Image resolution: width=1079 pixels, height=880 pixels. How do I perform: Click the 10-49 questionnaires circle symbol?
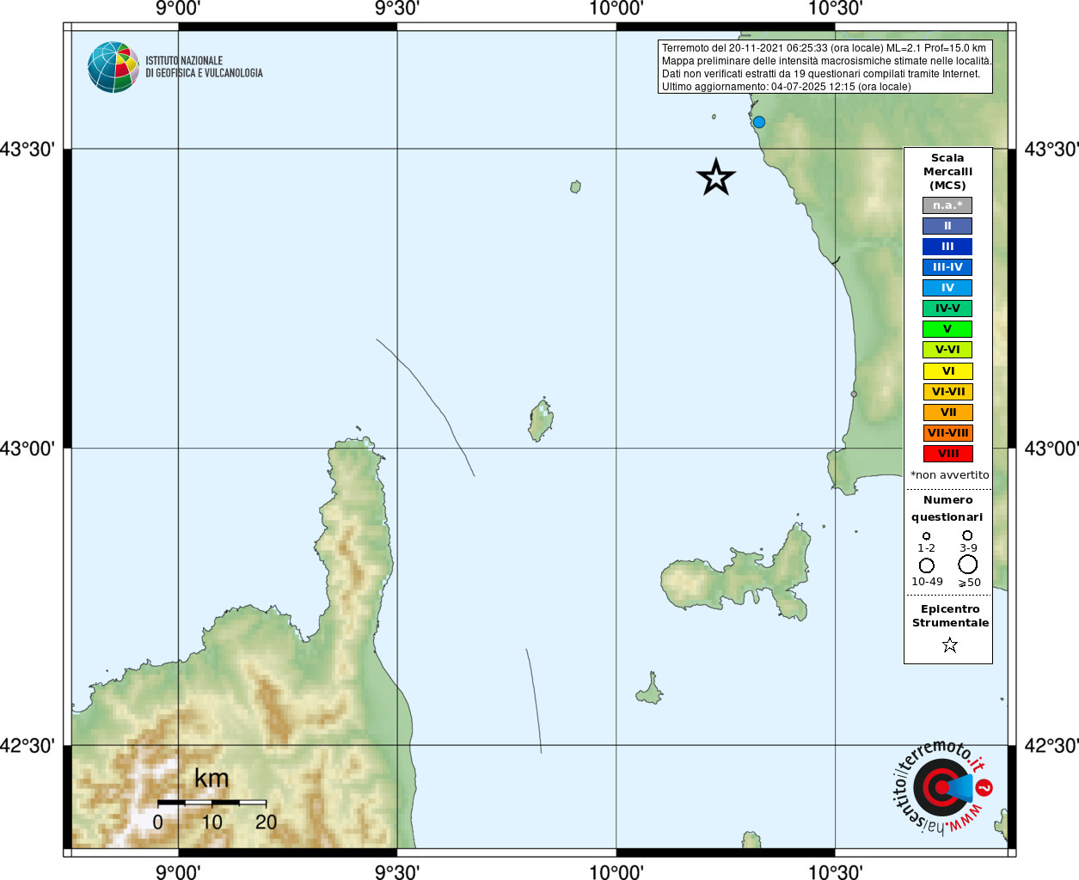926,565
